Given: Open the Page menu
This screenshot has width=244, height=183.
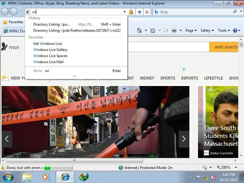Looking at the screenshot, I should [x=191, y=30].
